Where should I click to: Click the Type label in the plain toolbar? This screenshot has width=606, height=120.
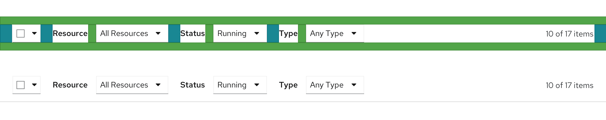288,85
